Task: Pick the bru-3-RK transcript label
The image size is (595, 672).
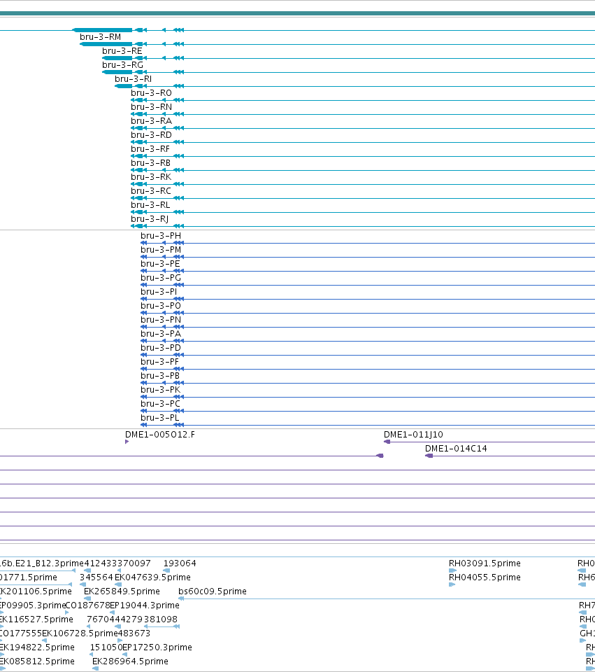Action: (x=151, y=177)
